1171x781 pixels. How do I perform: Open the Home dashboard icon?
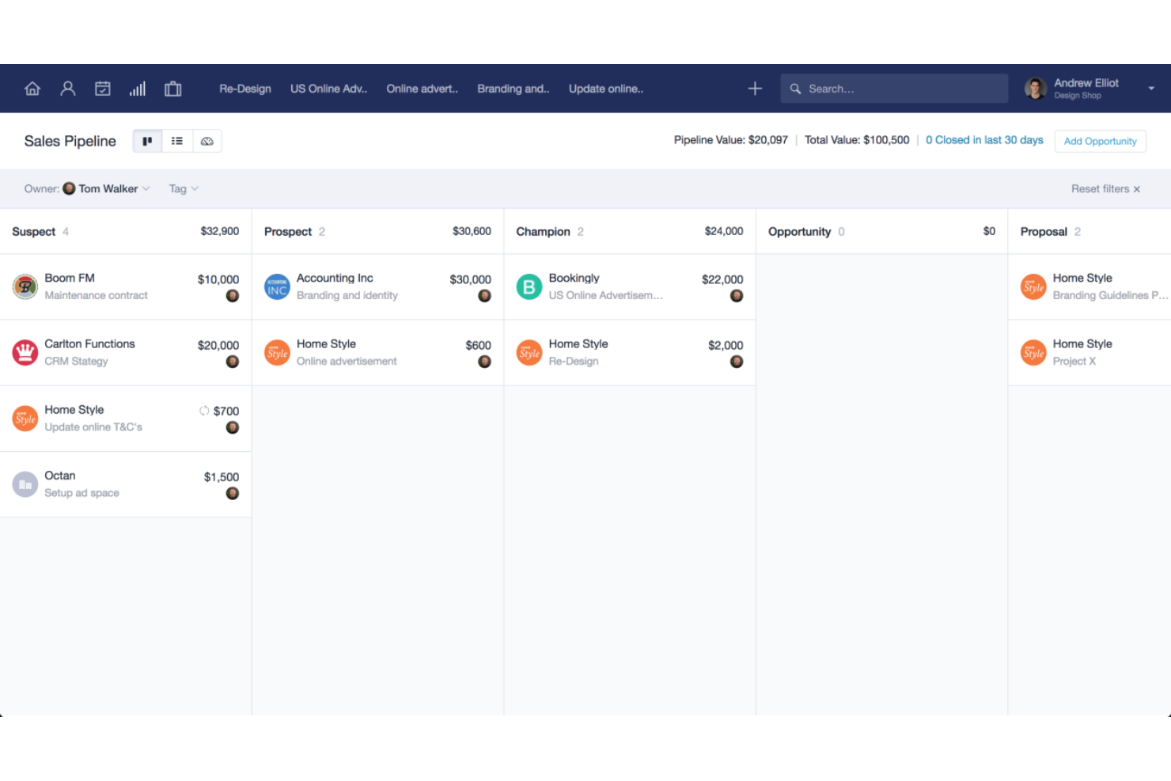[x=32, y=88]
